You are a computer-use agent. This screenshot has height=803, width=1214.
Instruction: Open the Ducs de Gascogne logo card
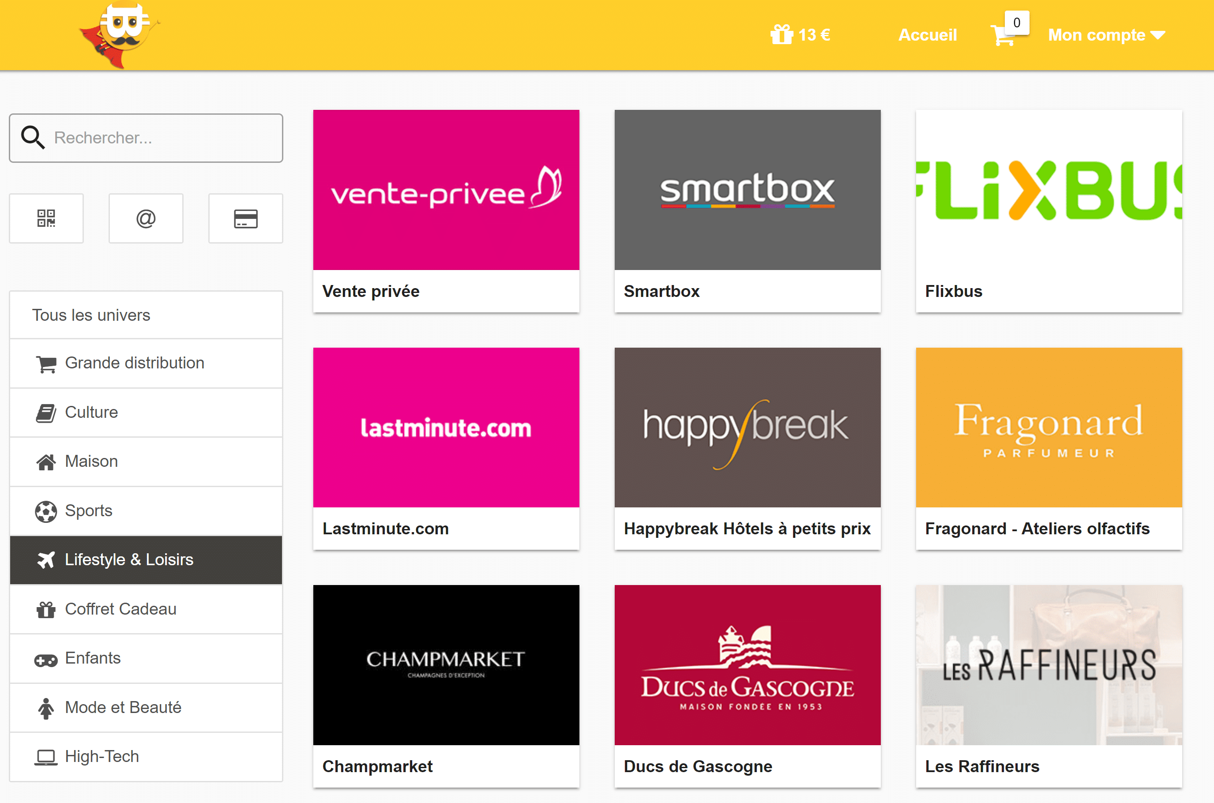(748, 665)
